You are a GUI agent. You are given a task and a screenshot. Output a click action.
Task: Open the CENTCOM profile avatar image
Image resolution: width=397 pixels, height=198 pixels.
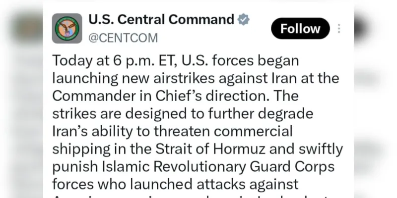[x=67, y=29]
